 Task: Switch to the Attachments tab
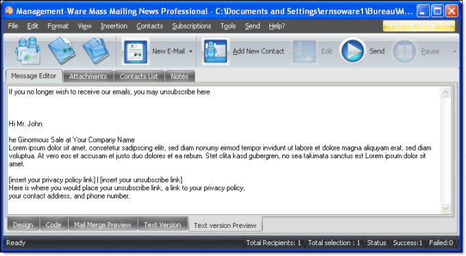point(88,77)
